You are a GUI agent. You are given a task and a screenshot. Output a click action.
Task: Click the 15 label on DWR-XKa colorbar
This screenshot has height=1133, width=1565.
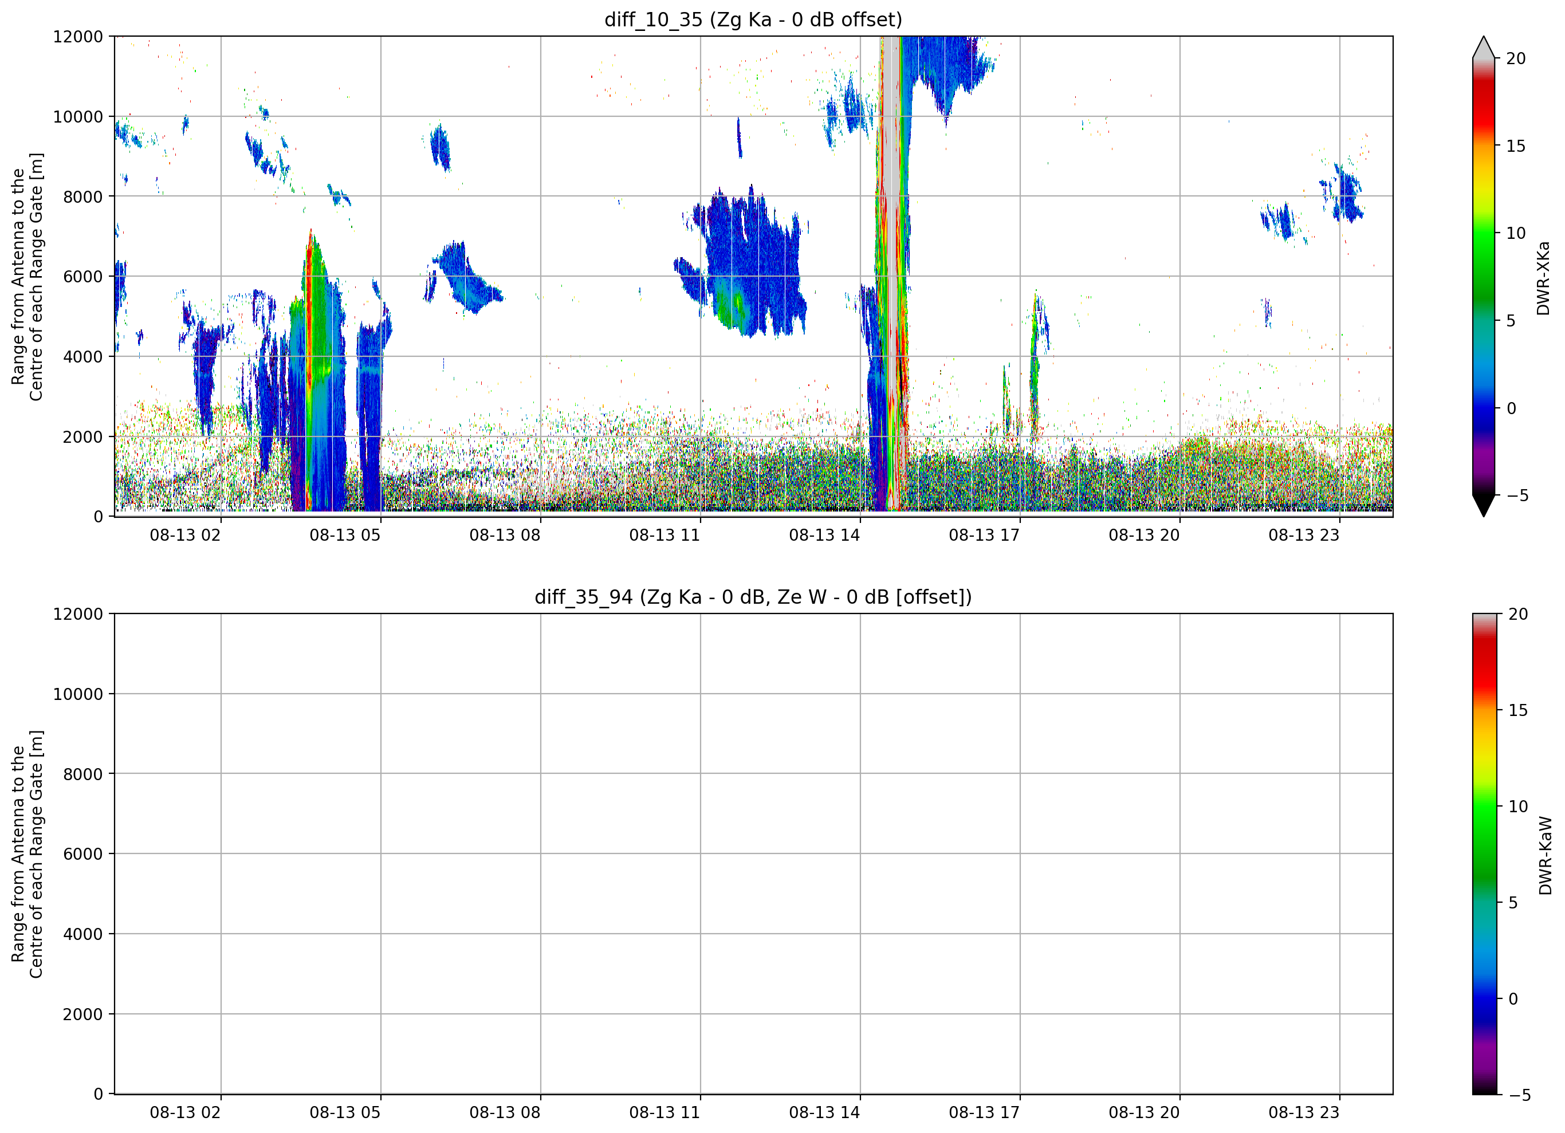(1515, 146)
